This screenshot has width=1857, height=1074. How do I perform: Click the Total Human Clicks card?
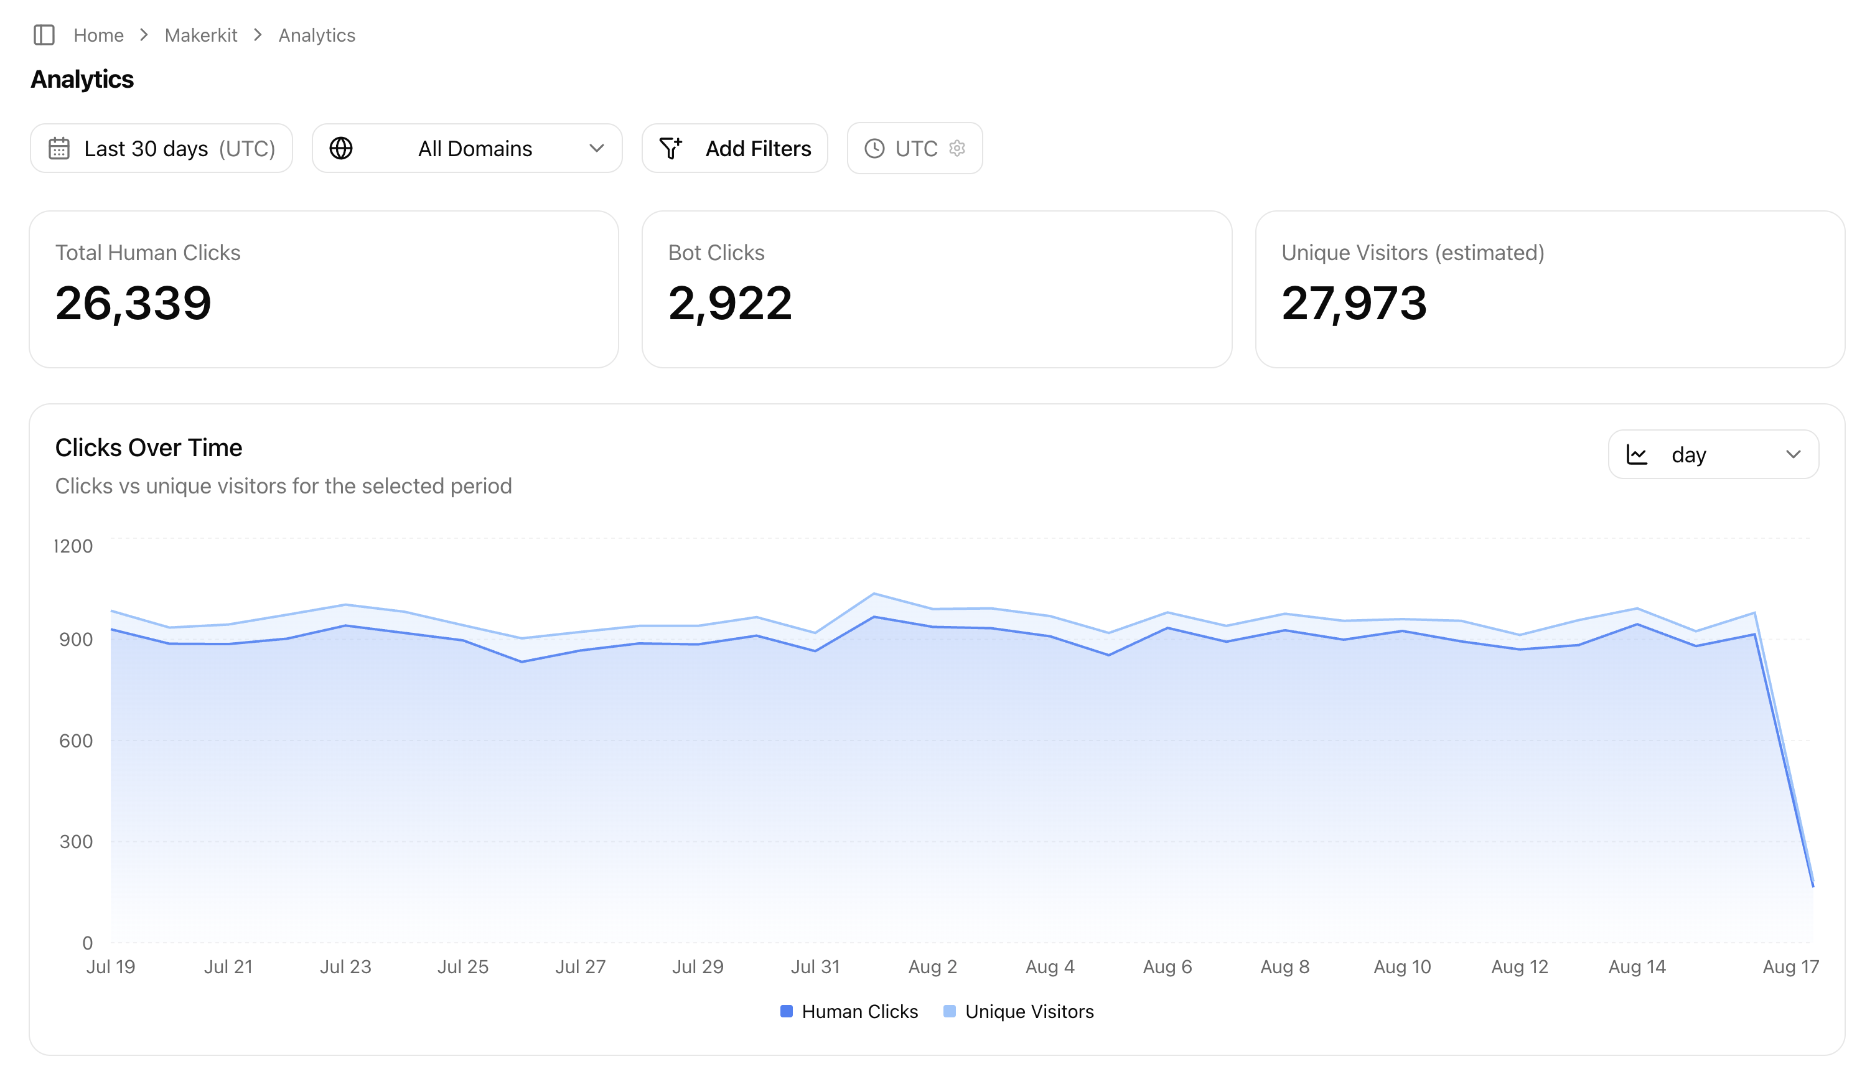click(324, 289)
